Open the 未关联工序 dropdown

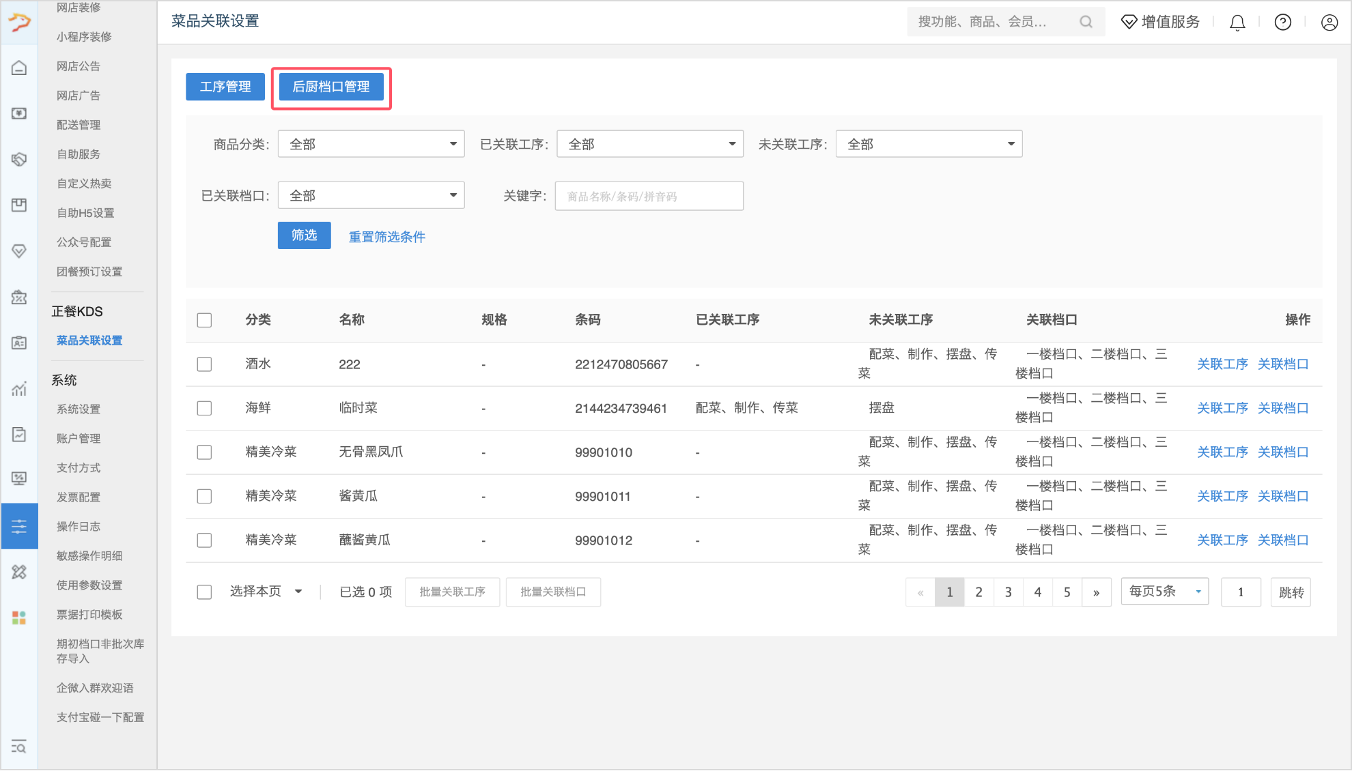(929, 144)
